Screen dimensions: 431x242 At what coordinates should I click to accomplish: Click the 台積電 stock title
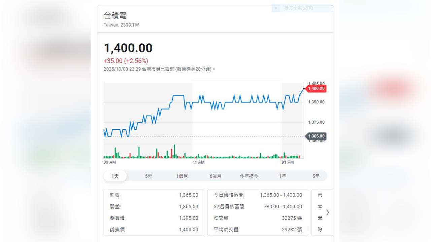pos(115,16)
